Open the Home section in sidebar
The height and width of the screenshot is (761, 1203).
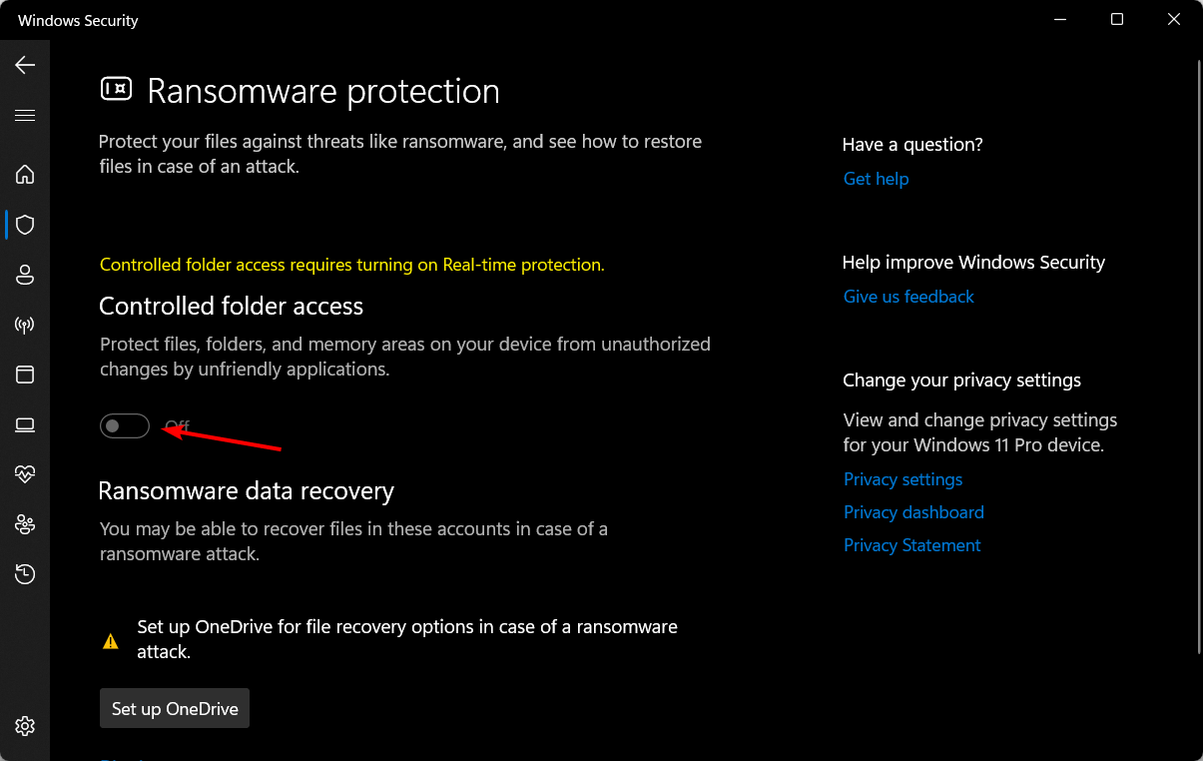[x=25, y=175]
